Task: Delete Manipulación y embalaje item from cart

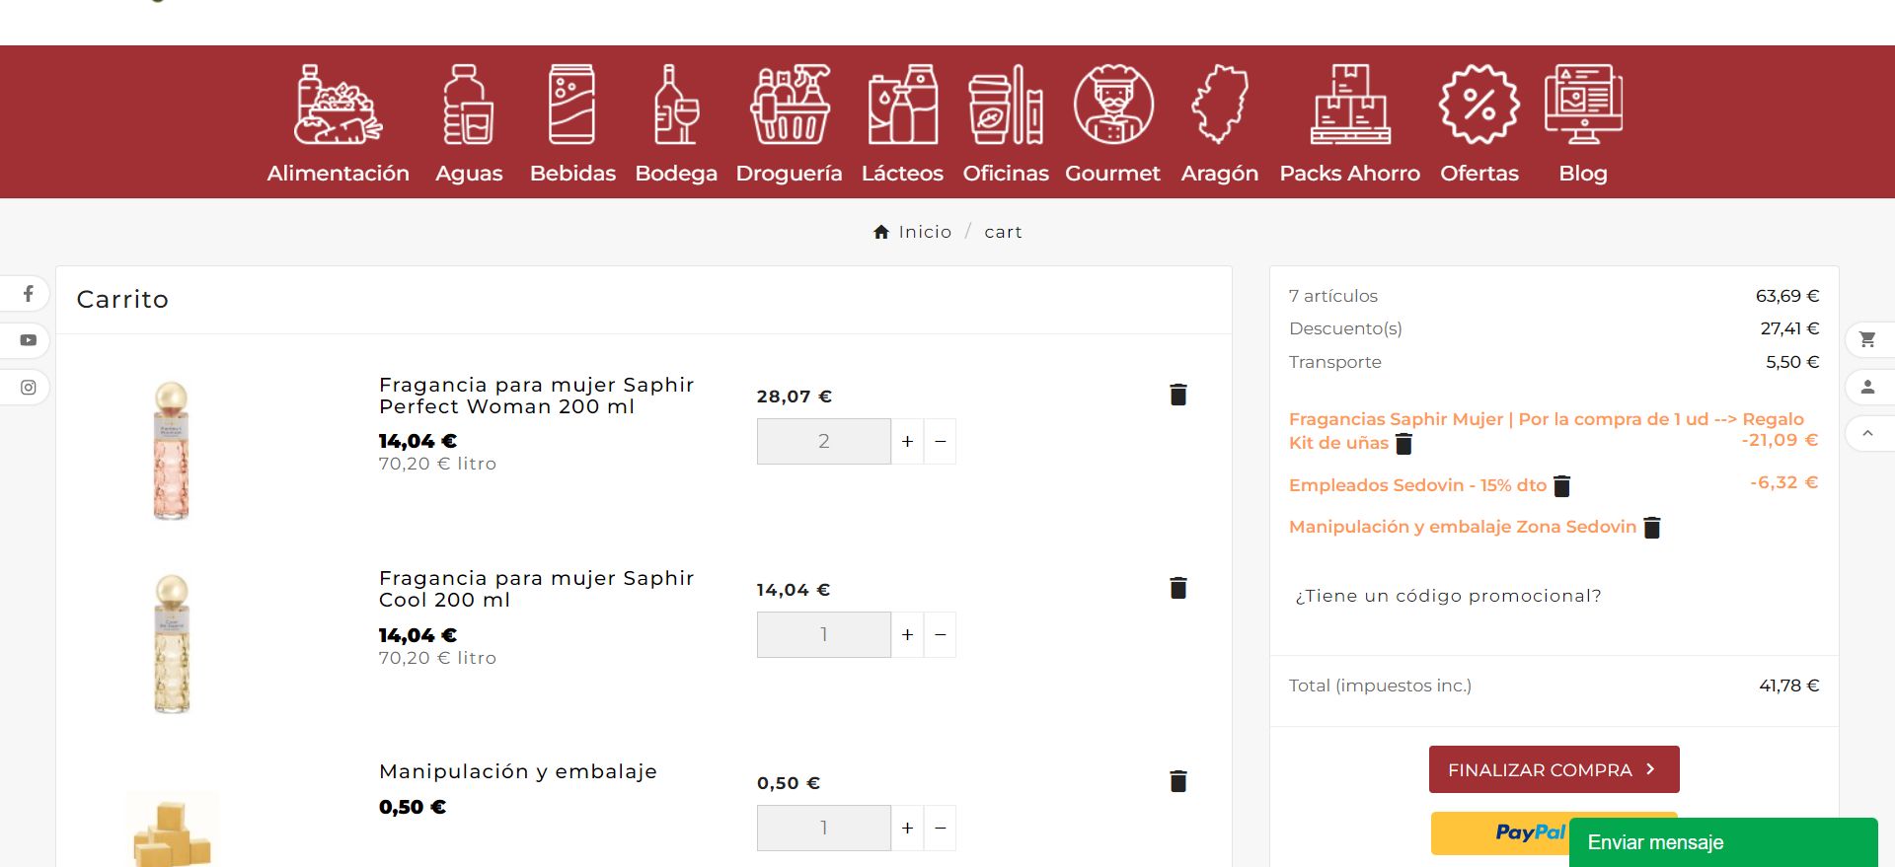Action: pos(1177,781)
